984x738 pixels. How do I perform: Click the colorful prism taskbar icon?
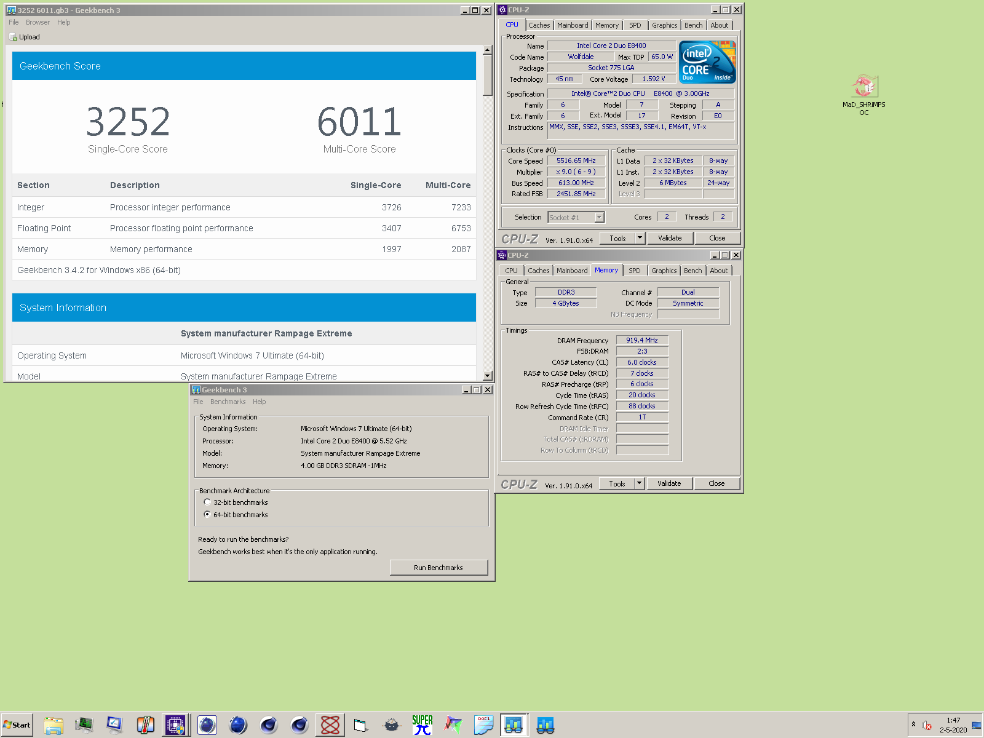(x=453, y=725)
